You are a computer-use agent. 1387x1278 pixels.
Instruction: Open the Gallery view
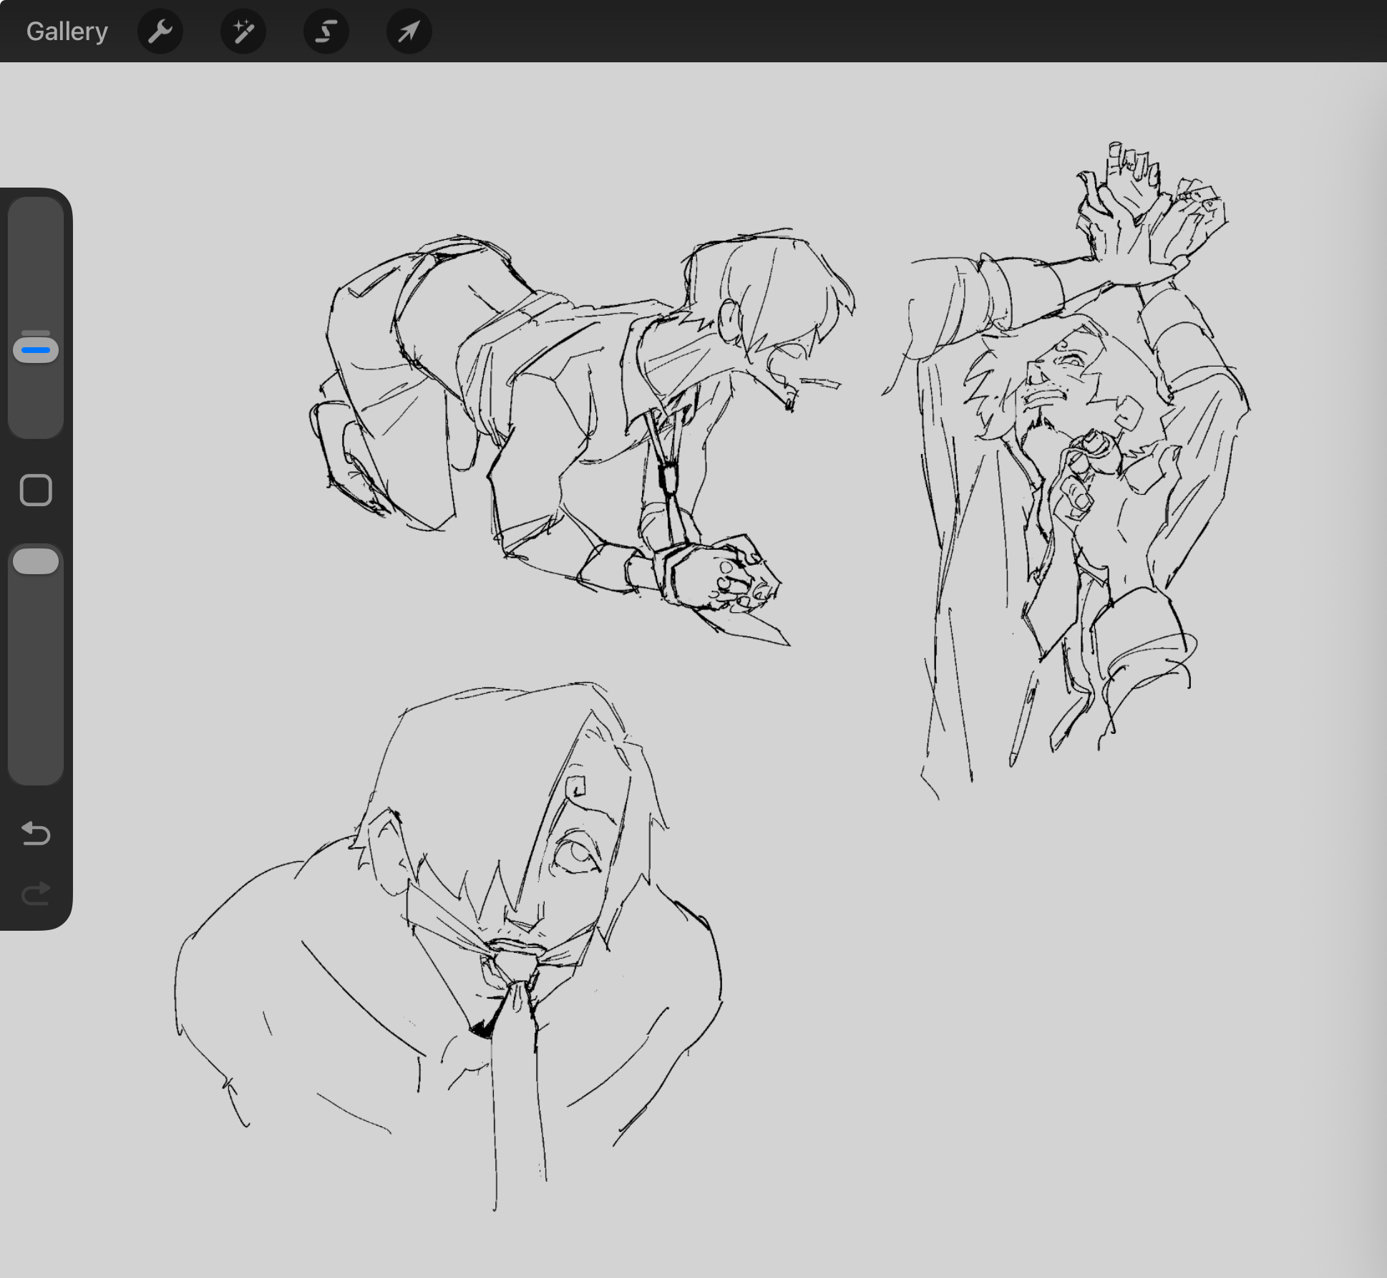point(67,32)
